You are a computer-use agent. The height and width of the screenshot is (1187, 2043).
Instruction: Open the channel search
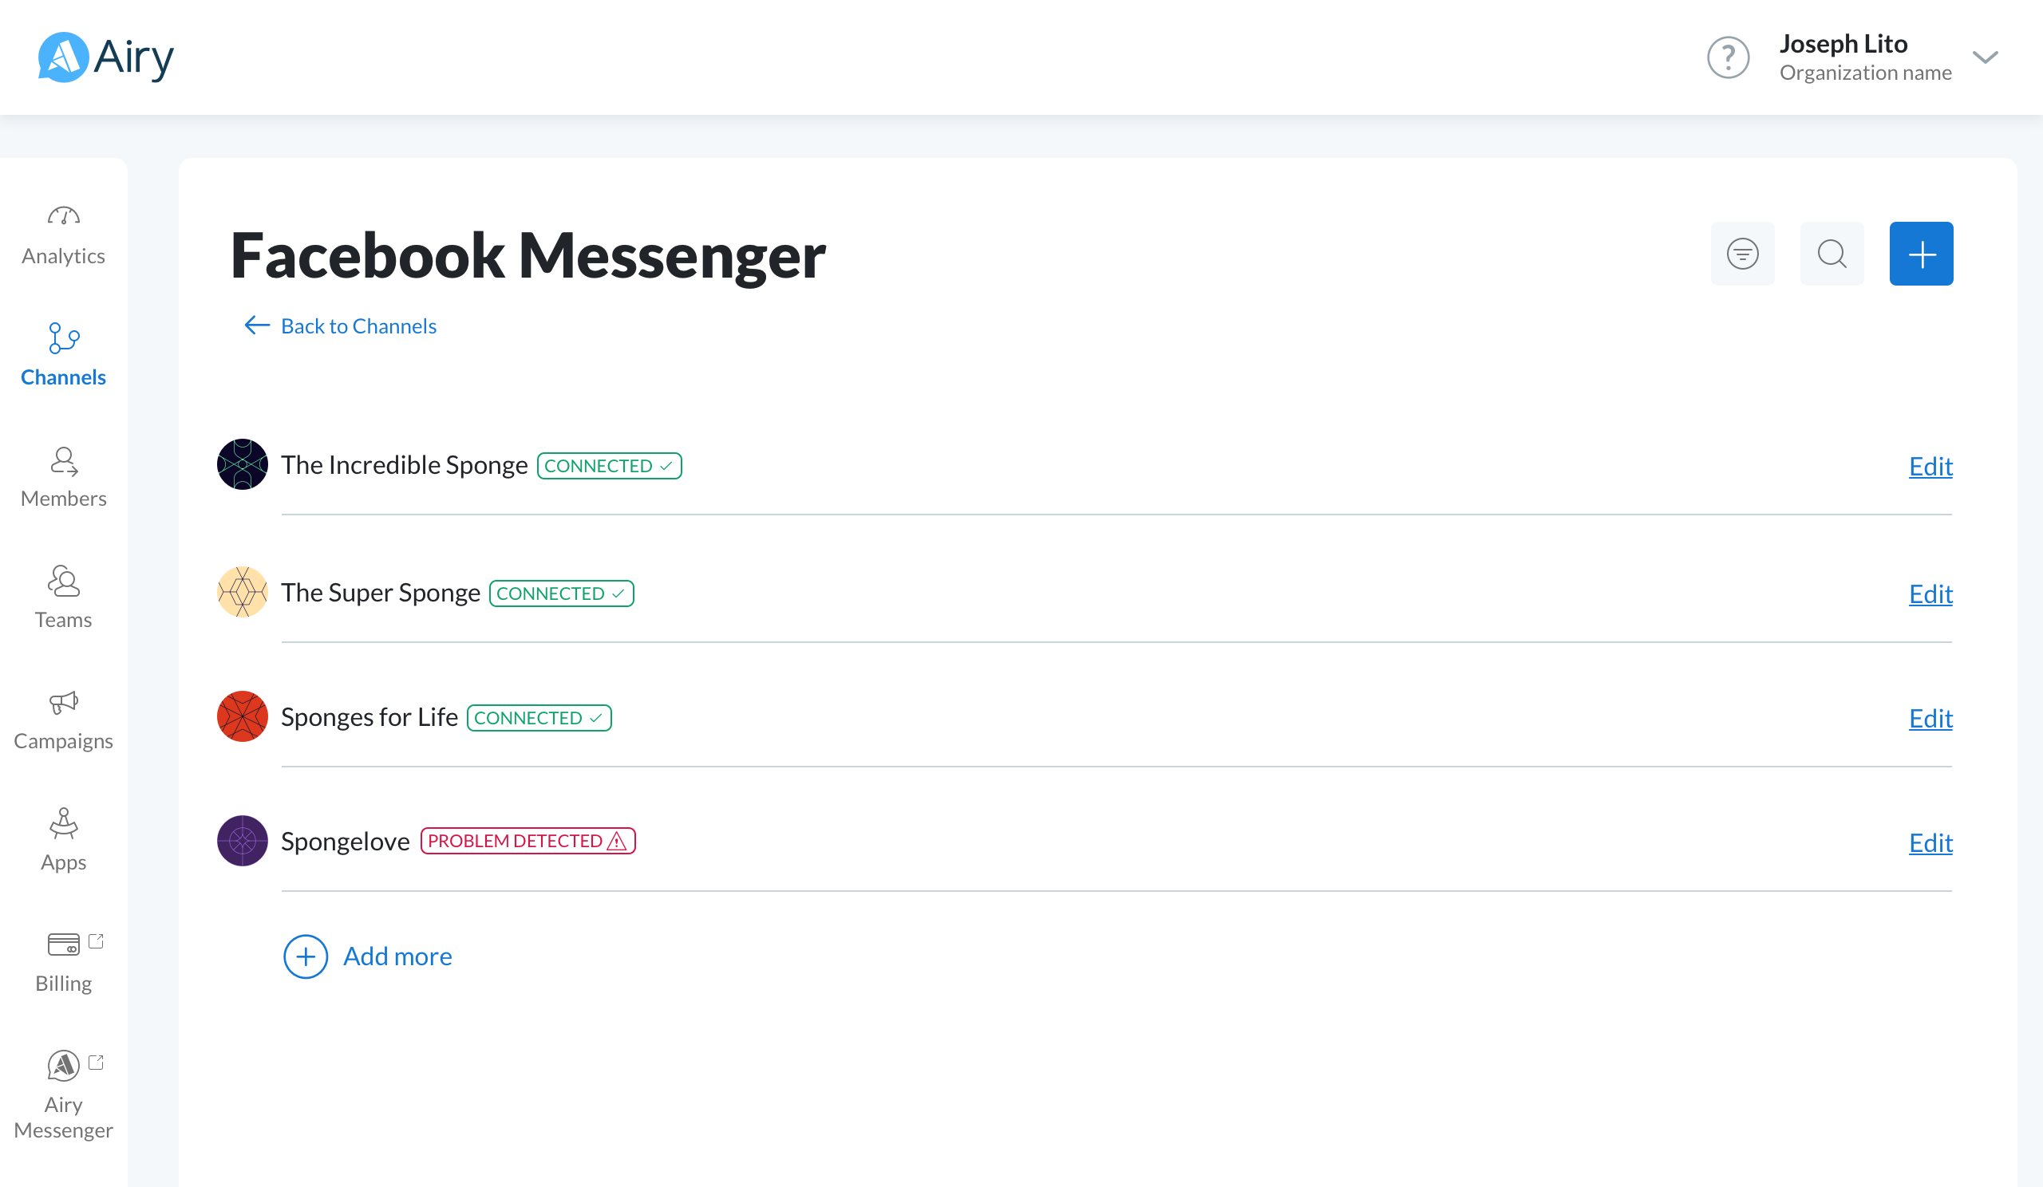coord(1832,254)
